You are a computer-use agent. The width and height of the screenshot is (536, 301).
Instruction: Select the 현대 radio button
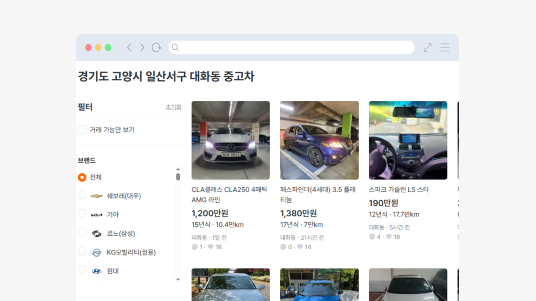(x=82, y=270)
